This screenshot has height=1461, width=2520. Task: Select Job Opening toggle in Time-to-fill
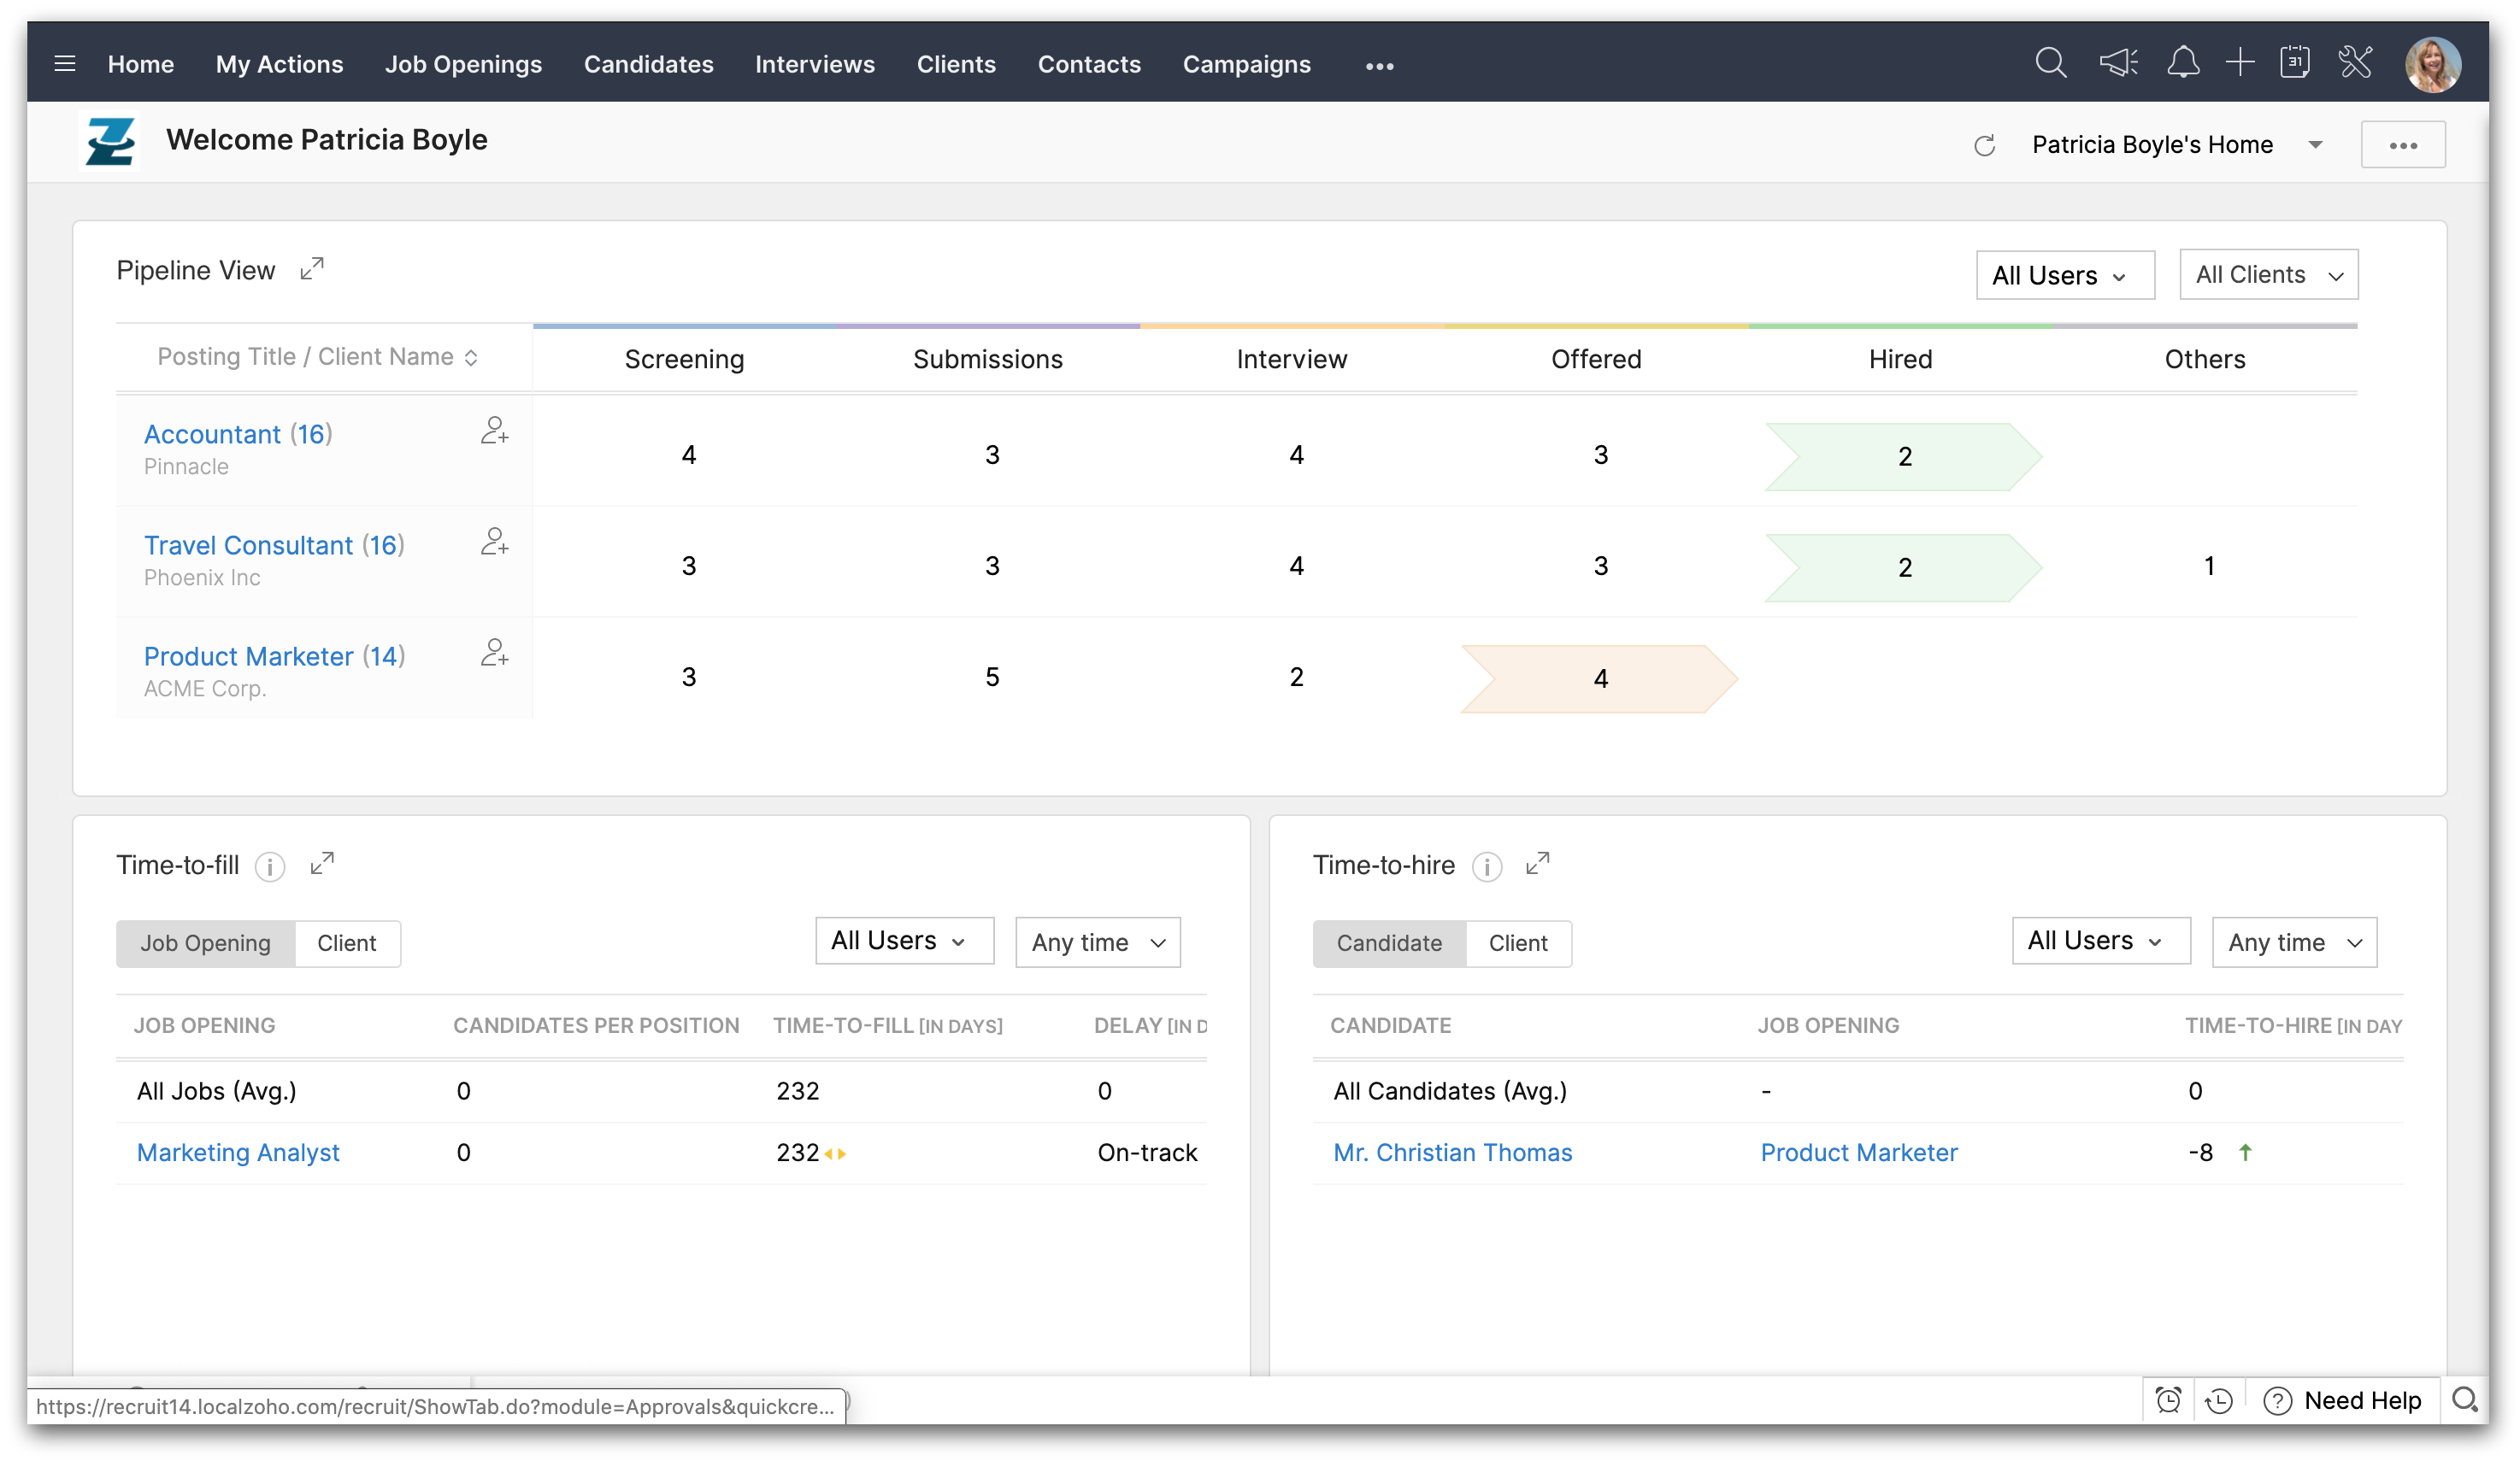(205, 942)
